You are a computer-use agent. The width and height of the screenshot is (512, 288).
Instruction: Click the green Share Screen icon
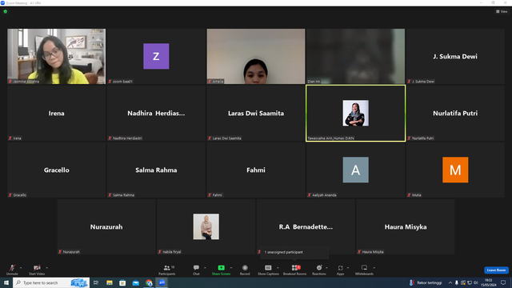pyautogui.click(x=221, y=268)
